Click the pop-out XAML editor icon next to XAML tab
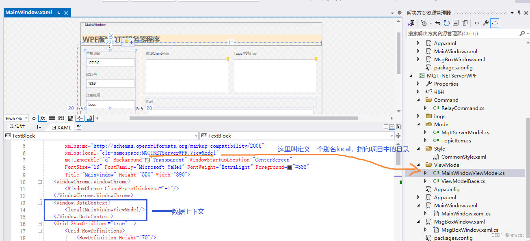The image size is (530, 241). [79, 127]
